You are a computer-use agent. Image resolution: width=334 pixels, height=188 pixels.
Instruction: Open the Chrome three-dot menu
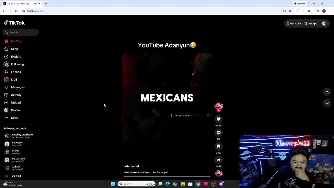[x=330, y=11]
